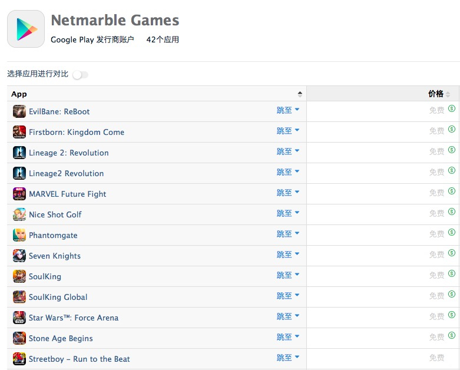Click the in-app purchase icon for Nice Shot Golf

(x=452, y=212)
